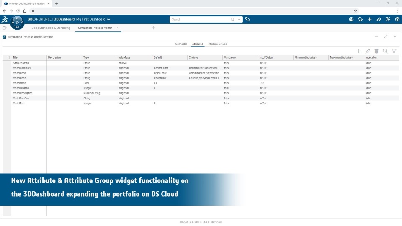Click the share arrow icon
Screen dimensions: 402x226
[x=379, y=19]
